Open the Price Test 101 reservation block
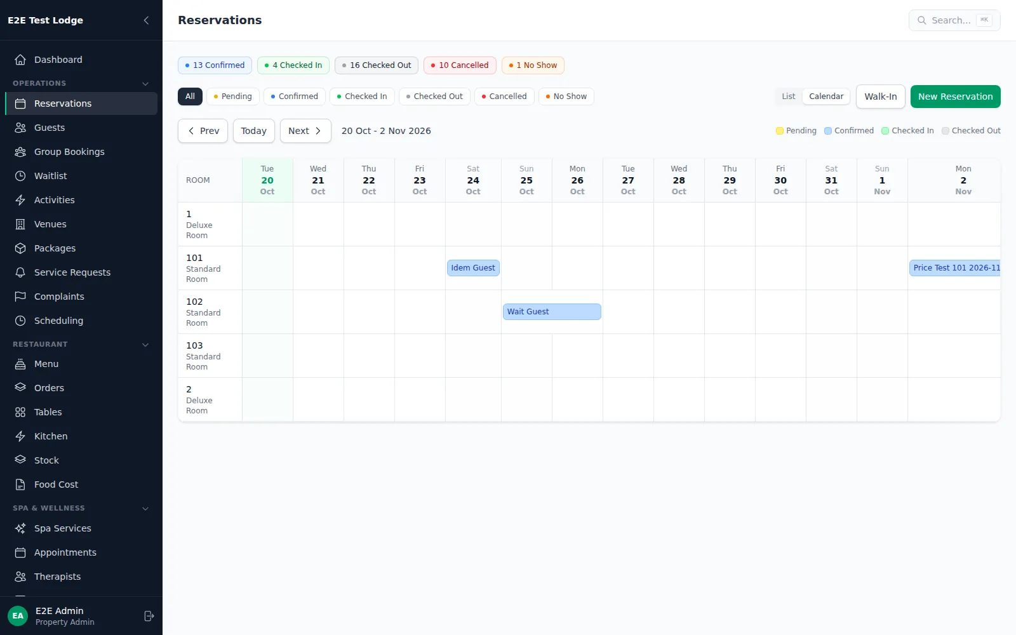 [955, 268]
